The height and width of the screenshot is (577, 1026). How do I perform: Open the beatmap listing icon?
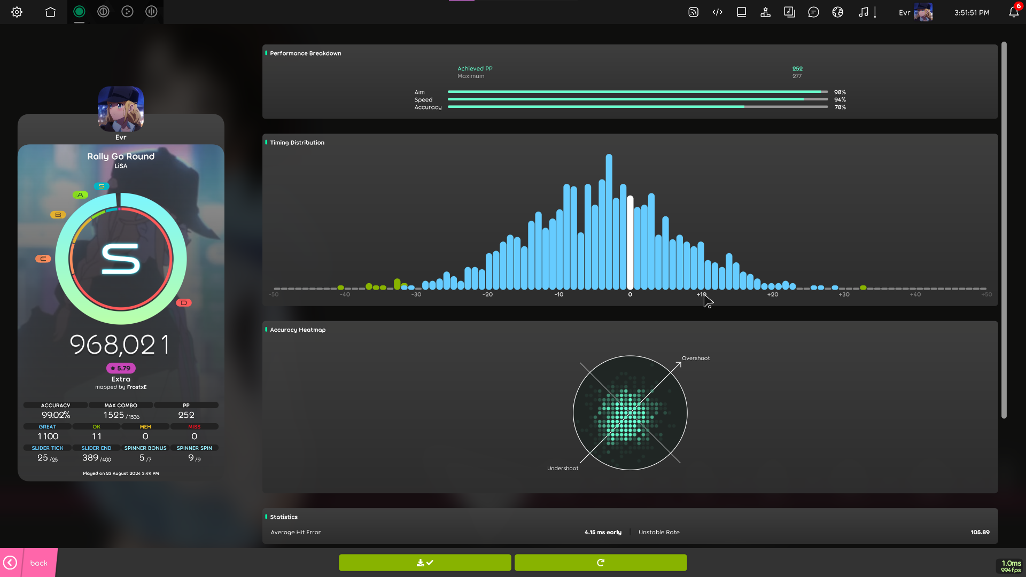coord(789,12)
